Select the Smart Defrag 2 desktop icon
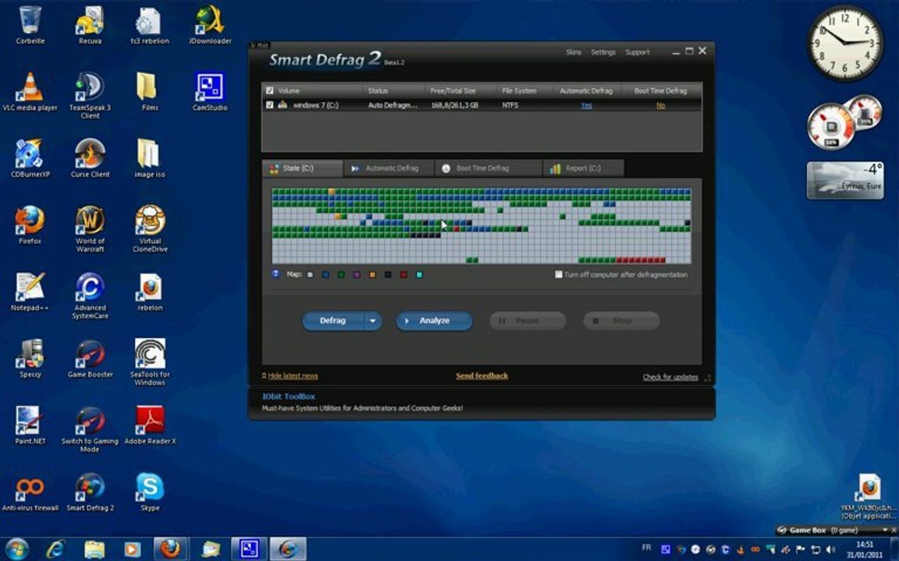The image size is (899, 561). [x=90, y=492]
